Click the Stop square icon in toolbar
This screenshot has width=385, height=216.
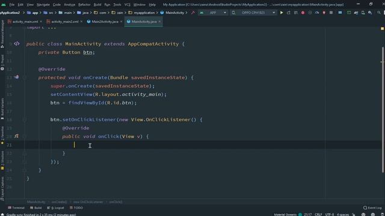[331, 13]
